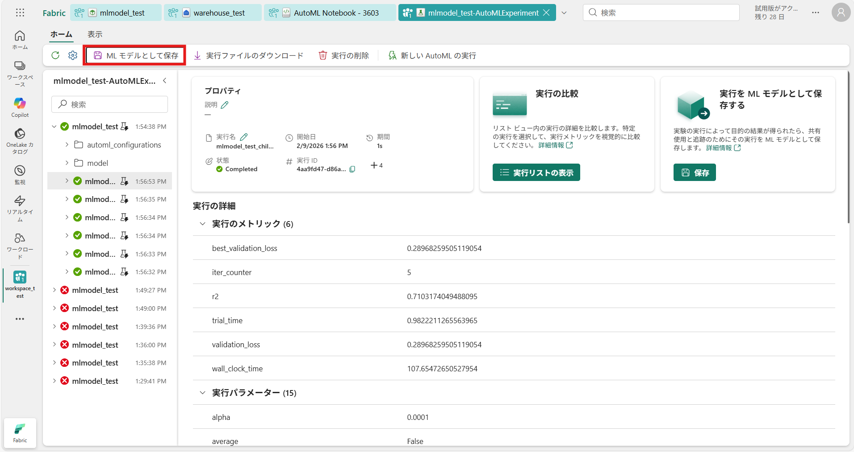
Task: Switch to the AutoML Notebook - 3603 tab
Action: [330, 13]
